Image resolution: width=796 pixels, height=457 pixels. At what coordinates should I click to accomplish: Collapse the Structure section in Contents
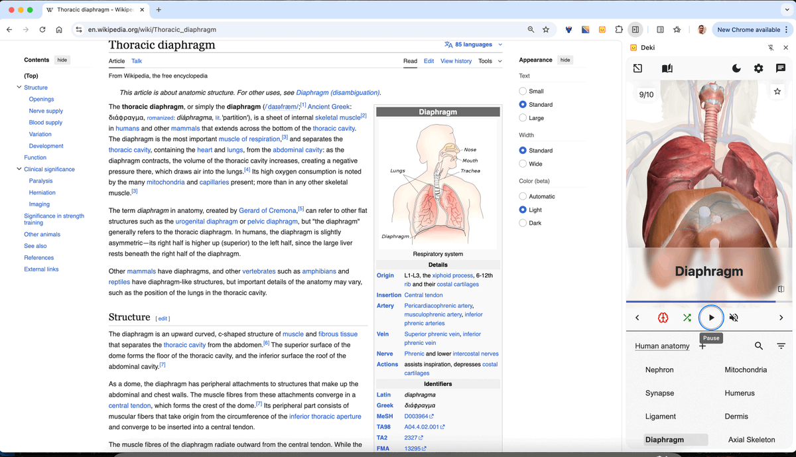pos(19,87)
